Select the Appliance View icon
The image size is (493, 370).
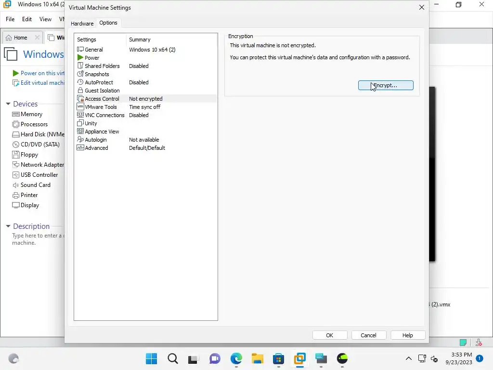(x=80, y=131)
